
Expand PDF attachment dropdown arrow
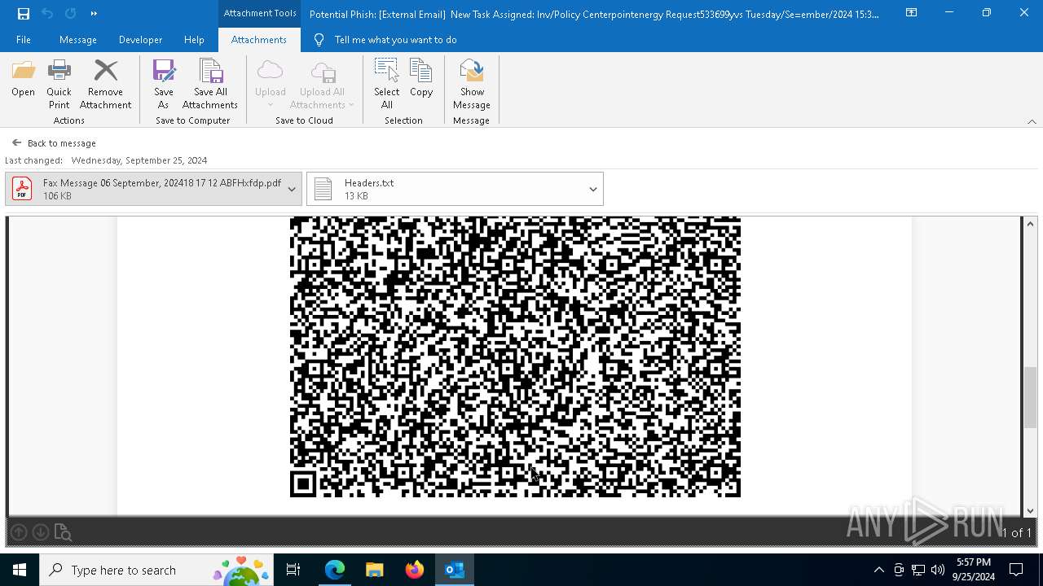pos(292,189)
